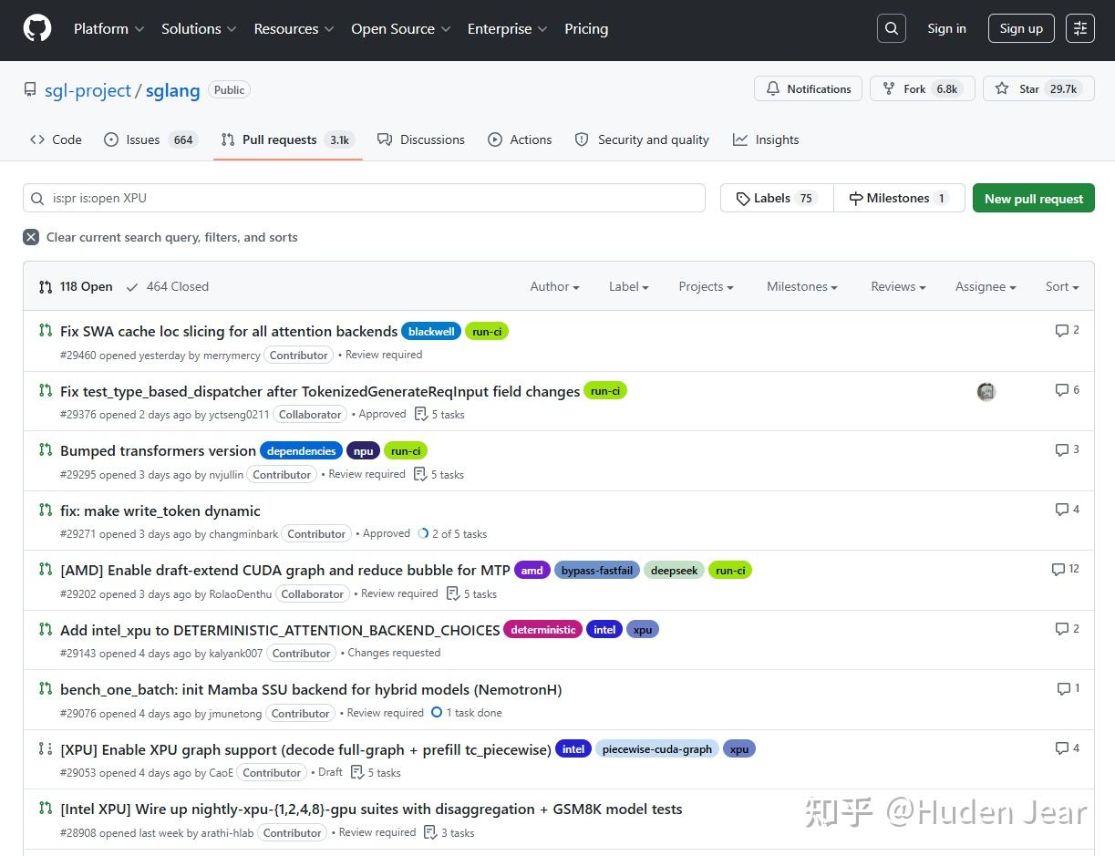Open comments on write_token dynamic PR
This screenshot has height=856, width=1115.
pyautogui.click(x=1067, y=509)
